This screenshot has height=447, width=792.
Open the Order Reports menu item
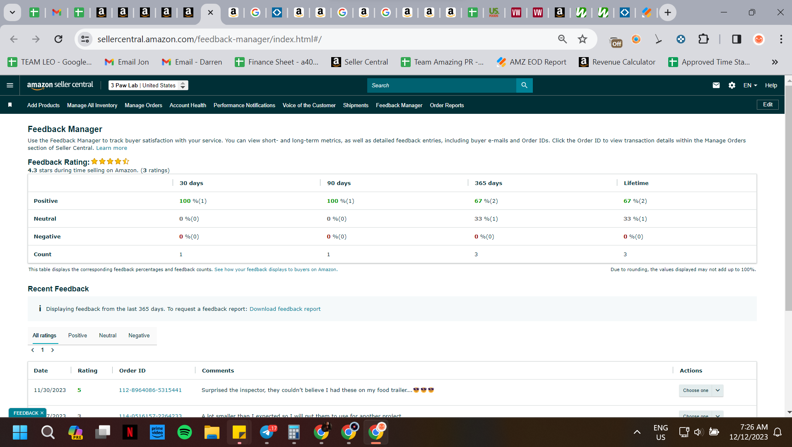[x=447, y=106]
